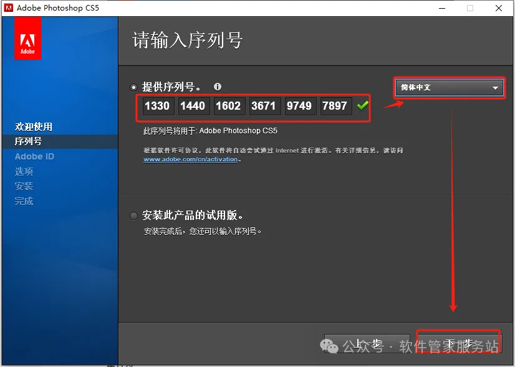The height and width of the screenshot is (367, 515).
Task: Select 安装 step in sidebar
Action: click(x=24, y=186)
